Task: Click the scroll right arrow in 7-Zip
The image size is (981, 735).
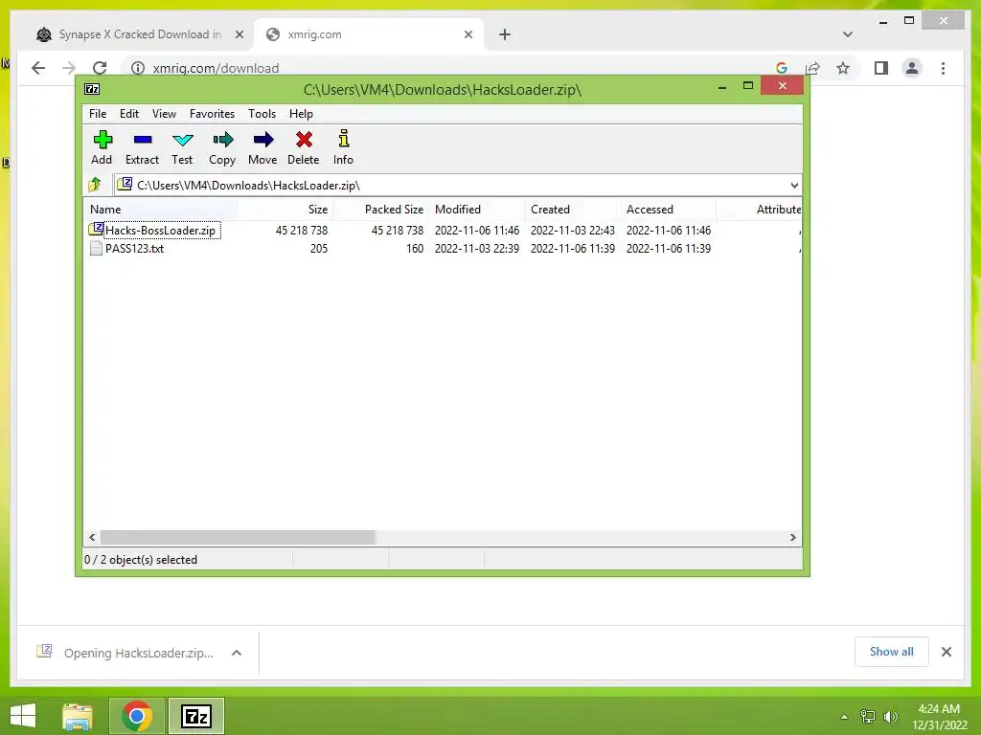Action: (x=792, y=537)
